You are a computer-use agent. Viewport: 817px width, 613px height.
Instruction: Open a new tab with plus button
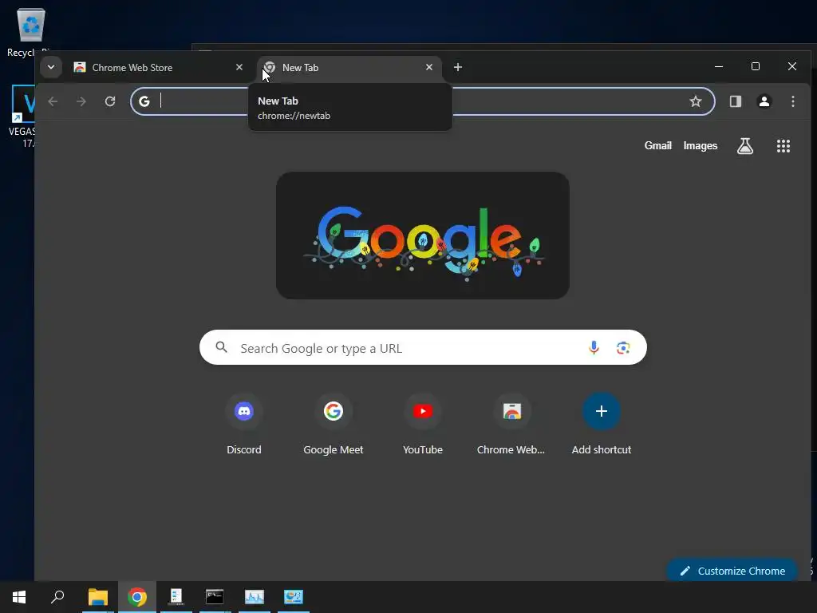coord(457,67)
